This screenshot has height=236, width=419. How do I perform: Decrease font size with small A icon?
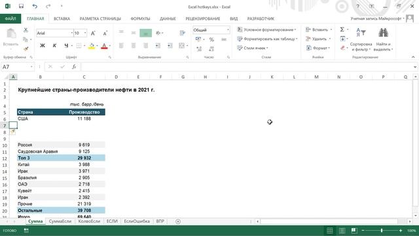(105, 33)
